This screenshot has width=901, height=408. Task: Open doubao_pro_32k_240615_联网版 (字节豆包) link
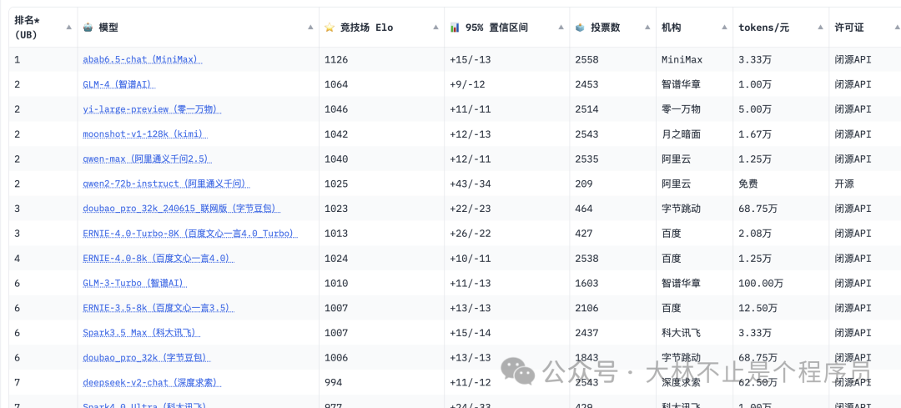184,209
